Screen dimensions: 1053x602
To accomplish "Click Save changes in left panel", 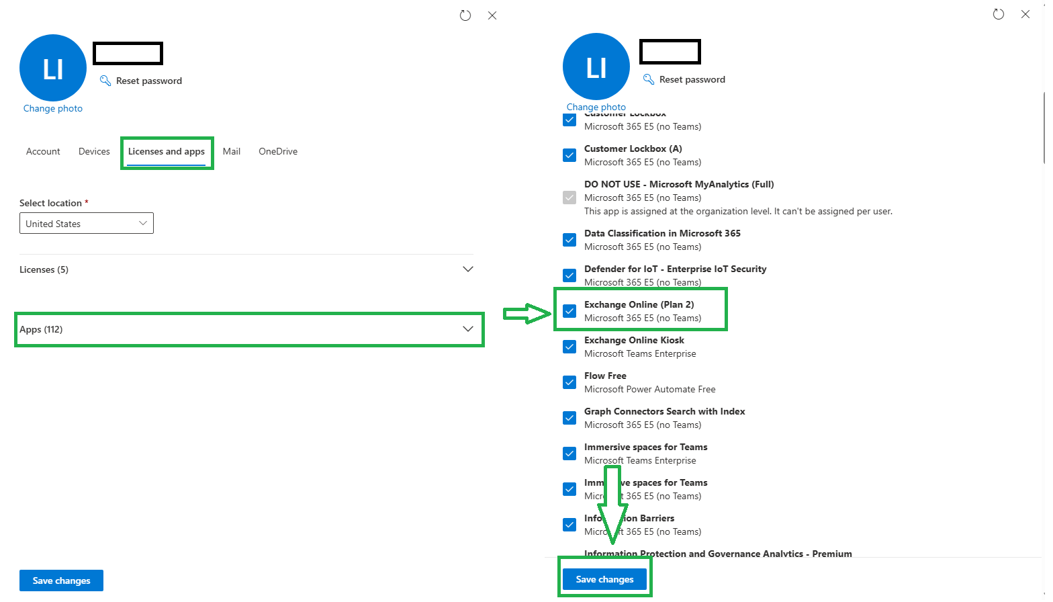I will click(61, 580).
